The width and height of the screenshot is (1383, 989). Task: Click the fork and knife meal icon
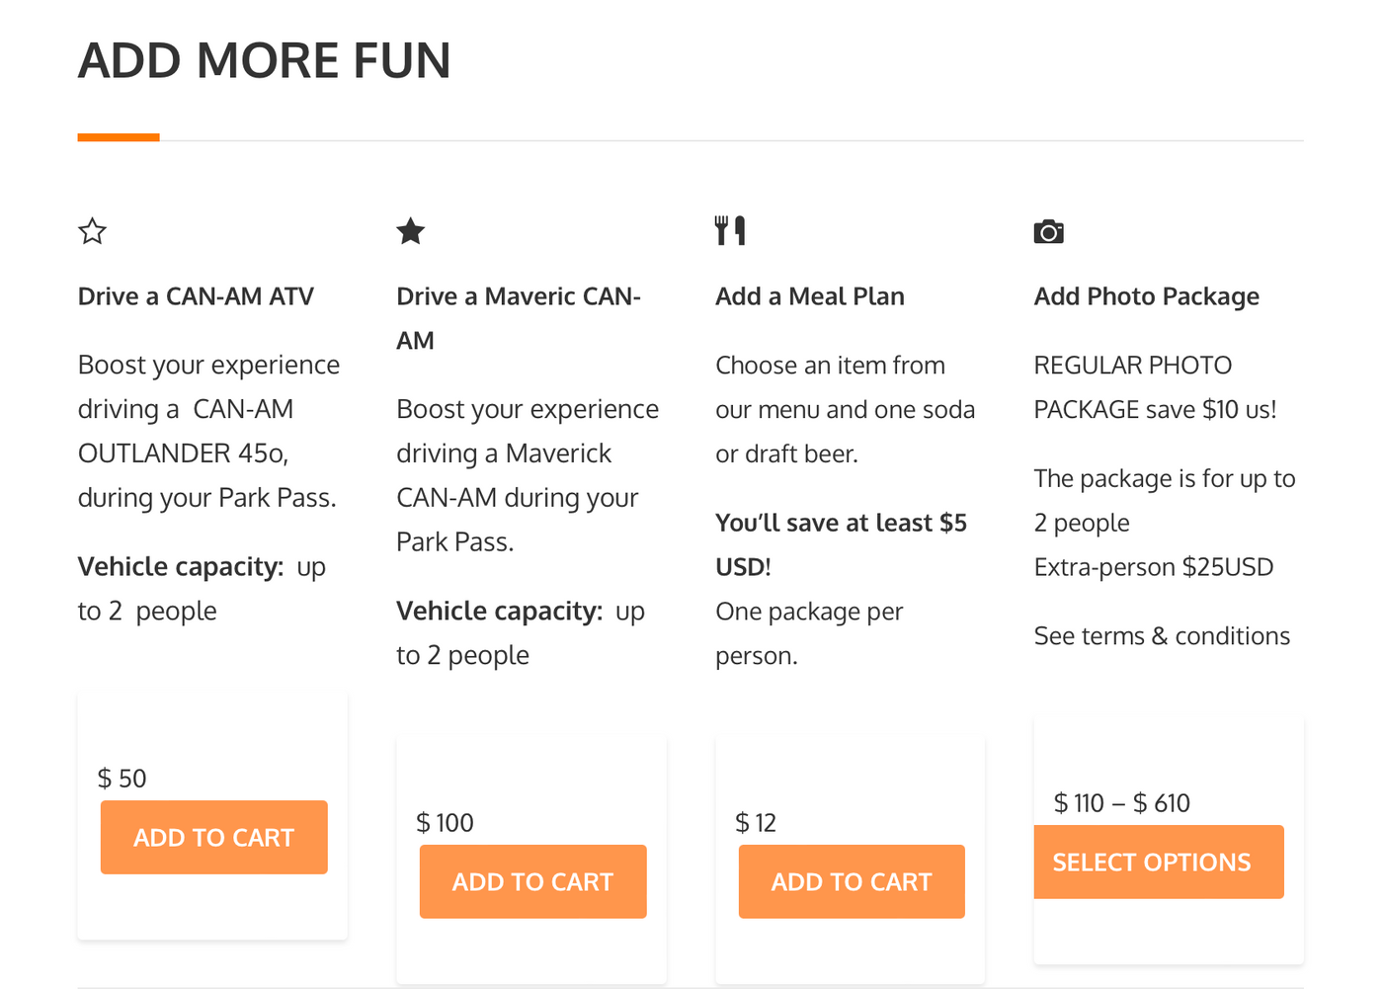point(730,230)
